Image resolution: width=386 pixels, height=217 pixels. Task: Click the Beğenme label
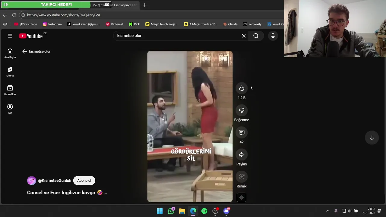point(242,120)
